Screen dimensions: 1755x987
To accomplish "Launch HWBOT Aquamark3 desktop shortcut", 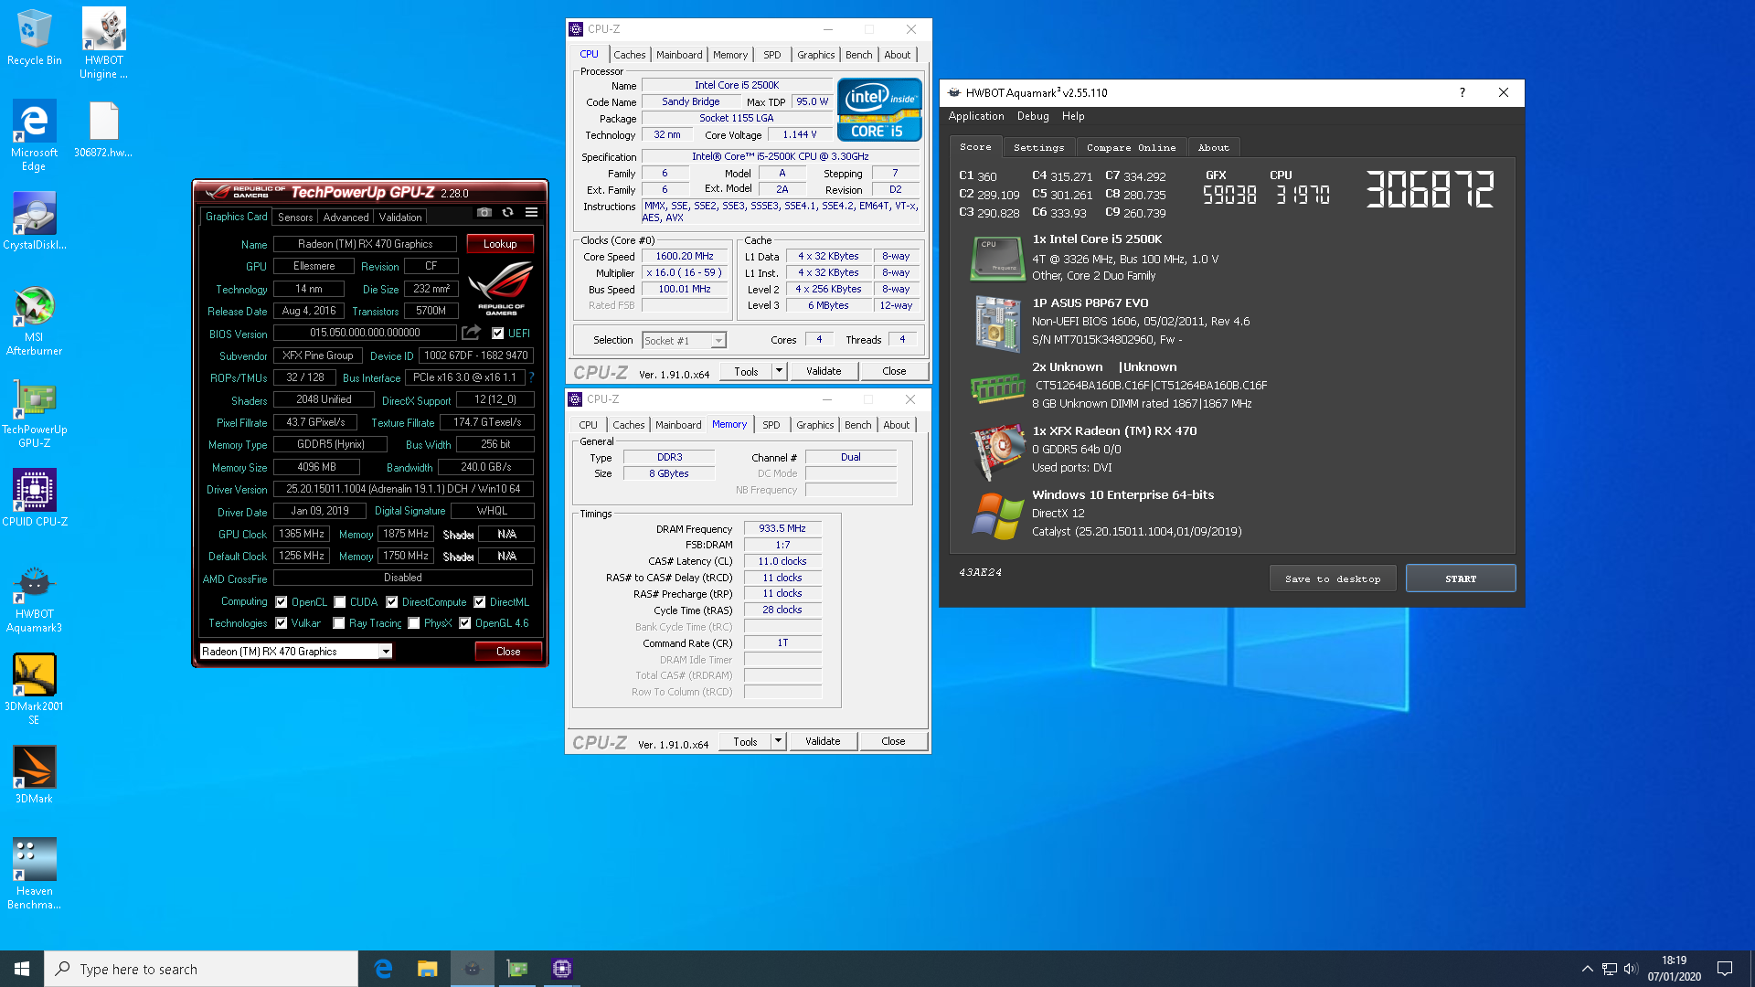I will [x=34, y=599].
